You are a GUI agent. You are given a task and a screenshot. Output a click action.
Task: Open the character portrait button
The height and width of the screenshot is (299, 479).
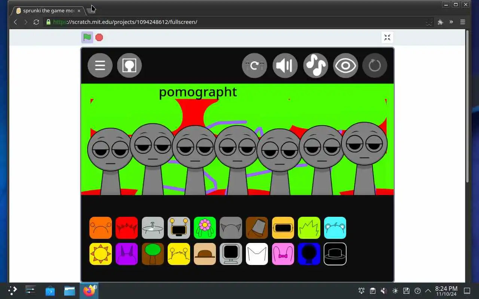pyautogui.click(x=129, y=65)
